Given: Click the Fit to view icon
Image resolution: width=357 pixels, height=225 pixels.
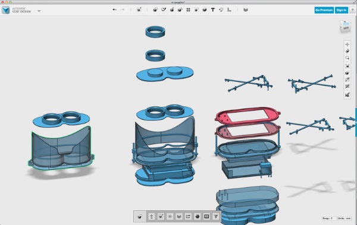Looking at the screenshot, I should pyautogui.click(x=347, y=66).
